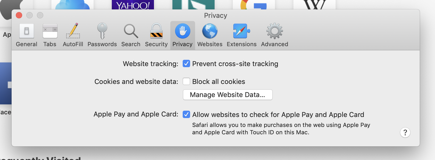The width and height of the screenshot is (435, 160).
Task: Open Websites globe preferences
Action: tap(210, 35)
